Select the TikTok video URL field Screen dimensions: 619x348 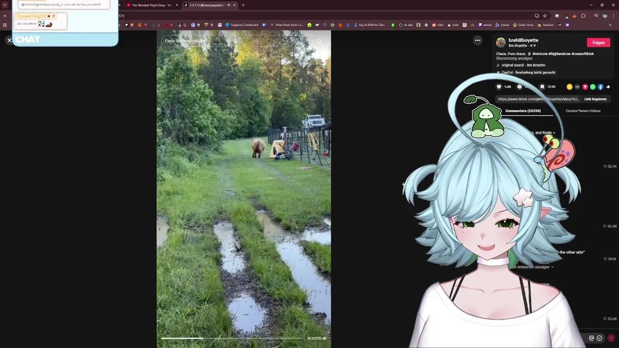point(538,99)
